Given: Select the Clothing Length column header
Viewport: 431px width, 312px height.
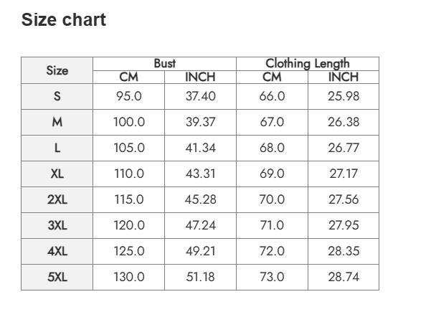Looking at the screenshot, I should [x=307, y=63].
